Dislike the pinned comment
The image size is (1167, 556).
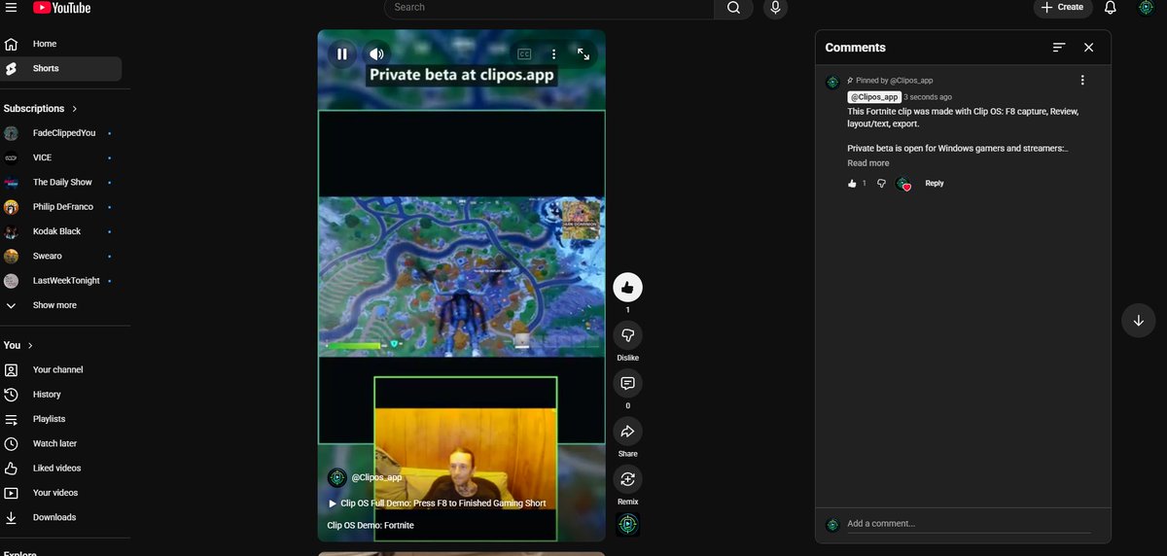881,184
